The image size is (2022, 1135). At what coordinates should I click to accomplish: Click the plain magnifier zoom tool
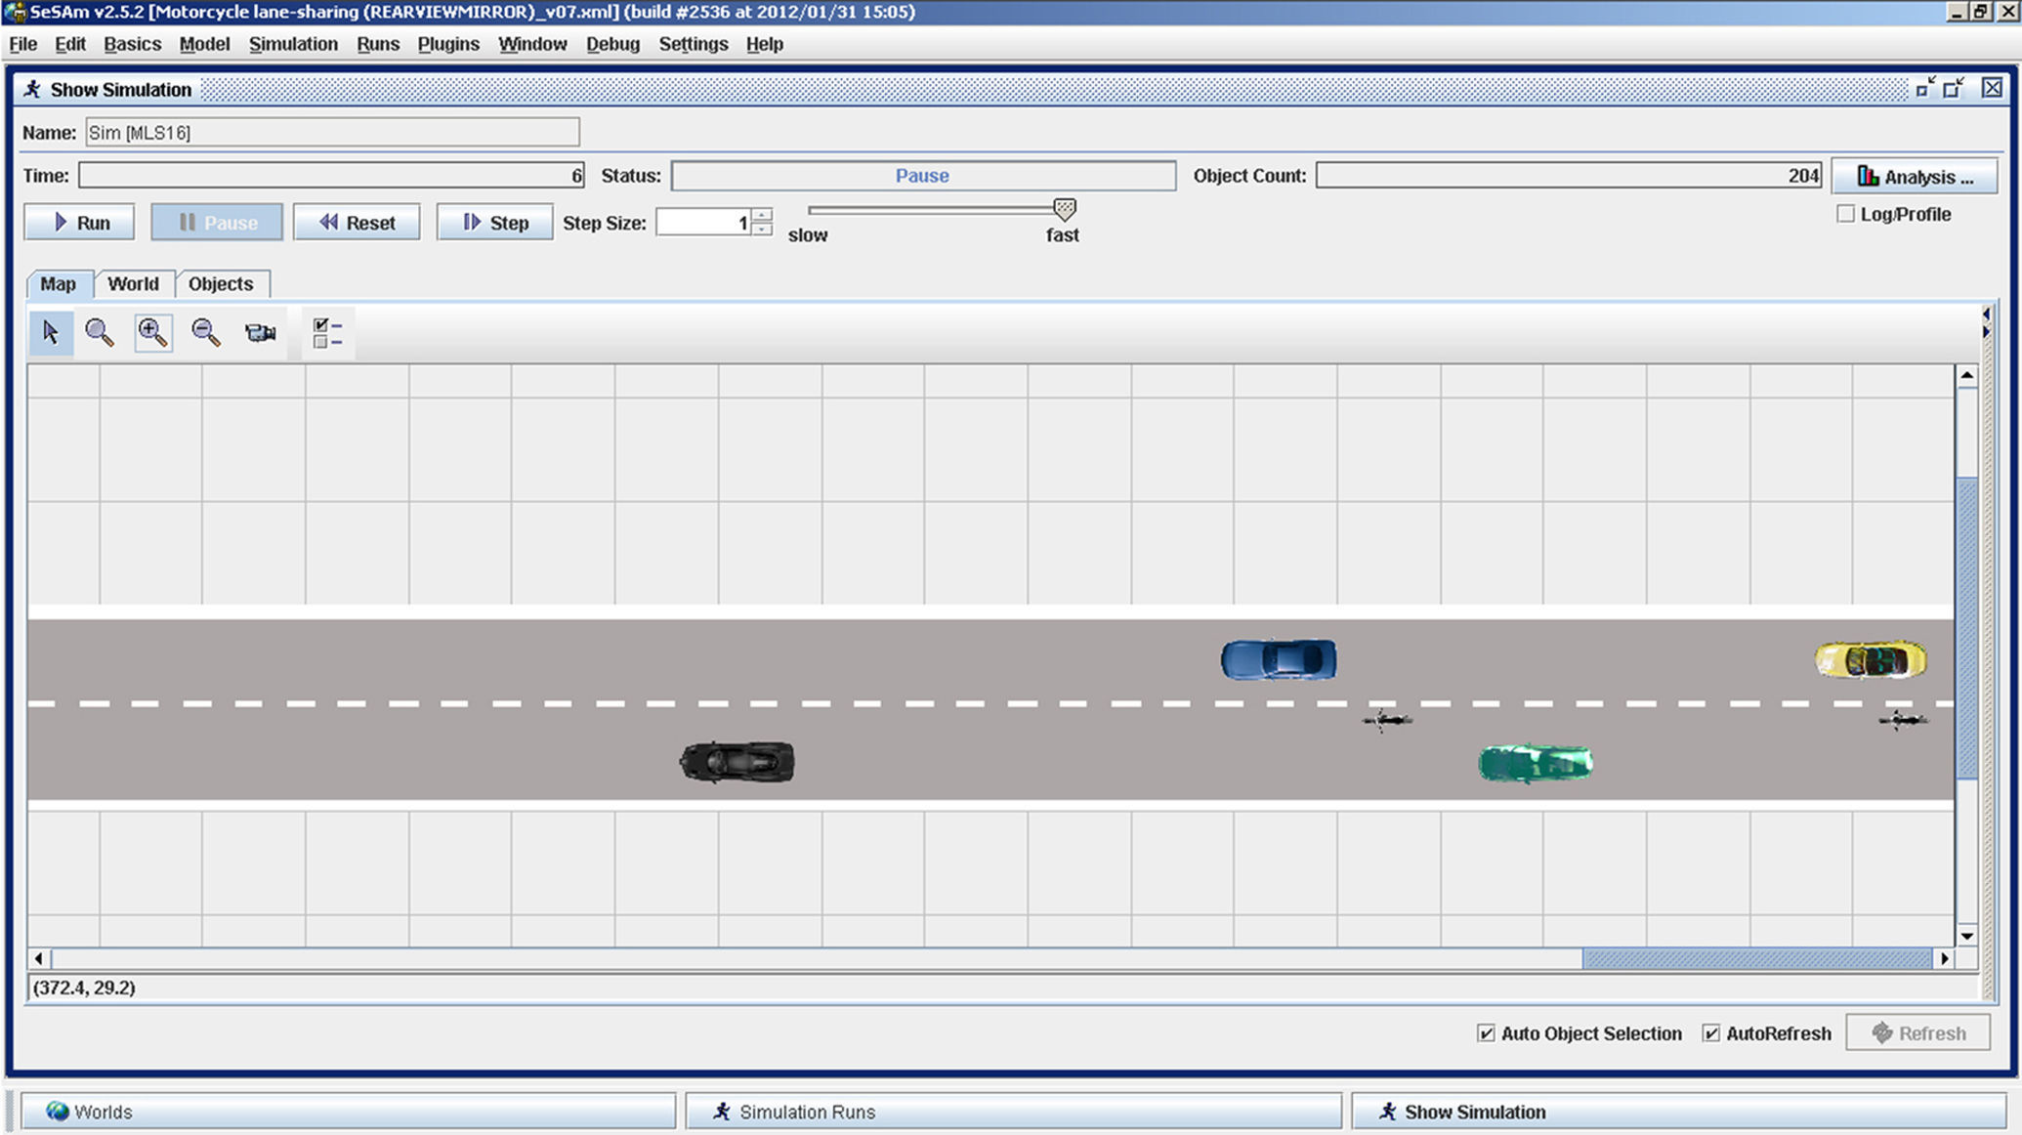pyautogui.click(x=99, y=333)
